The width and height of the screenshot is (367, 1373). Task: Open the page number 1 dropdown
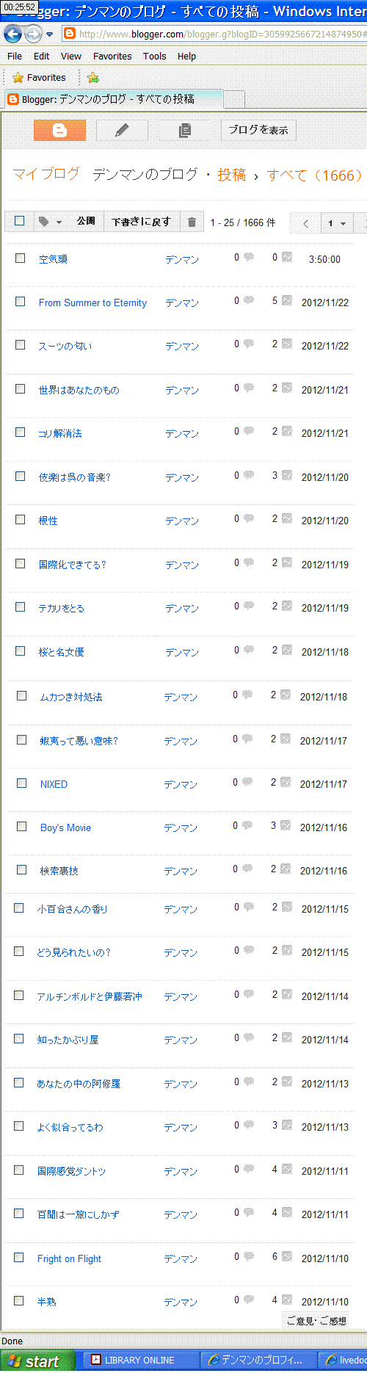(x=336, y=223)
